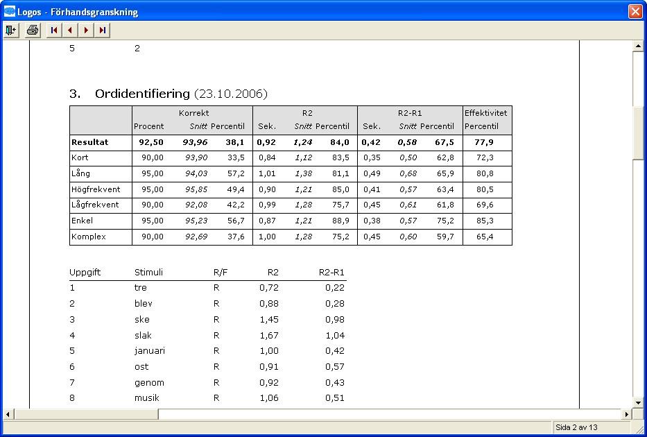Click the horizontal scrollbar thumb

tap(86, 414)
